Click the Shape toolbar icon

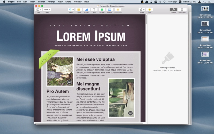pyautogui.click(x=102, y=10)
